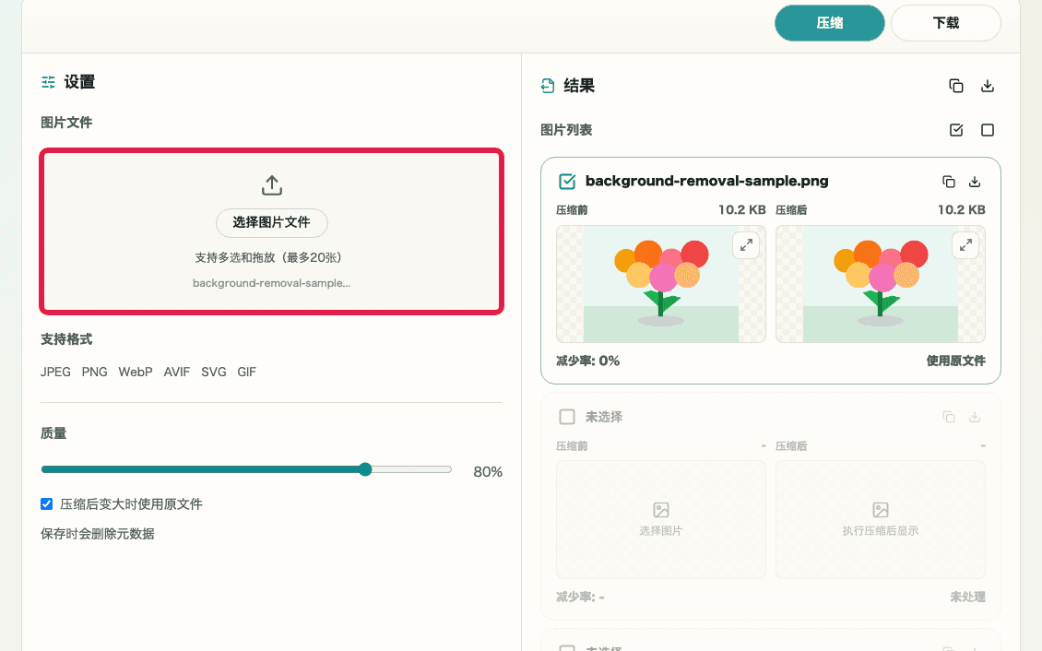
Task: Click the 执行压缩后显示 placeholder image icon
Action: [880, 510]
